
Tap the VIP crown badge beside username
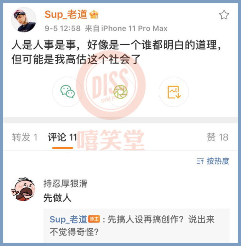point(94,14)
